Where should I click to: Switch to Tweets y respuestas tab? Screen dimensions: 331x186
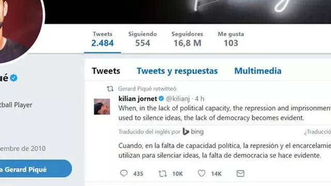tap(177, 71)
